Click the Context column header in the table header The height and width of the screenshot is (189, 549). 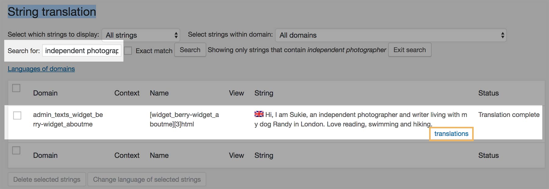click(x=127, y=93)
